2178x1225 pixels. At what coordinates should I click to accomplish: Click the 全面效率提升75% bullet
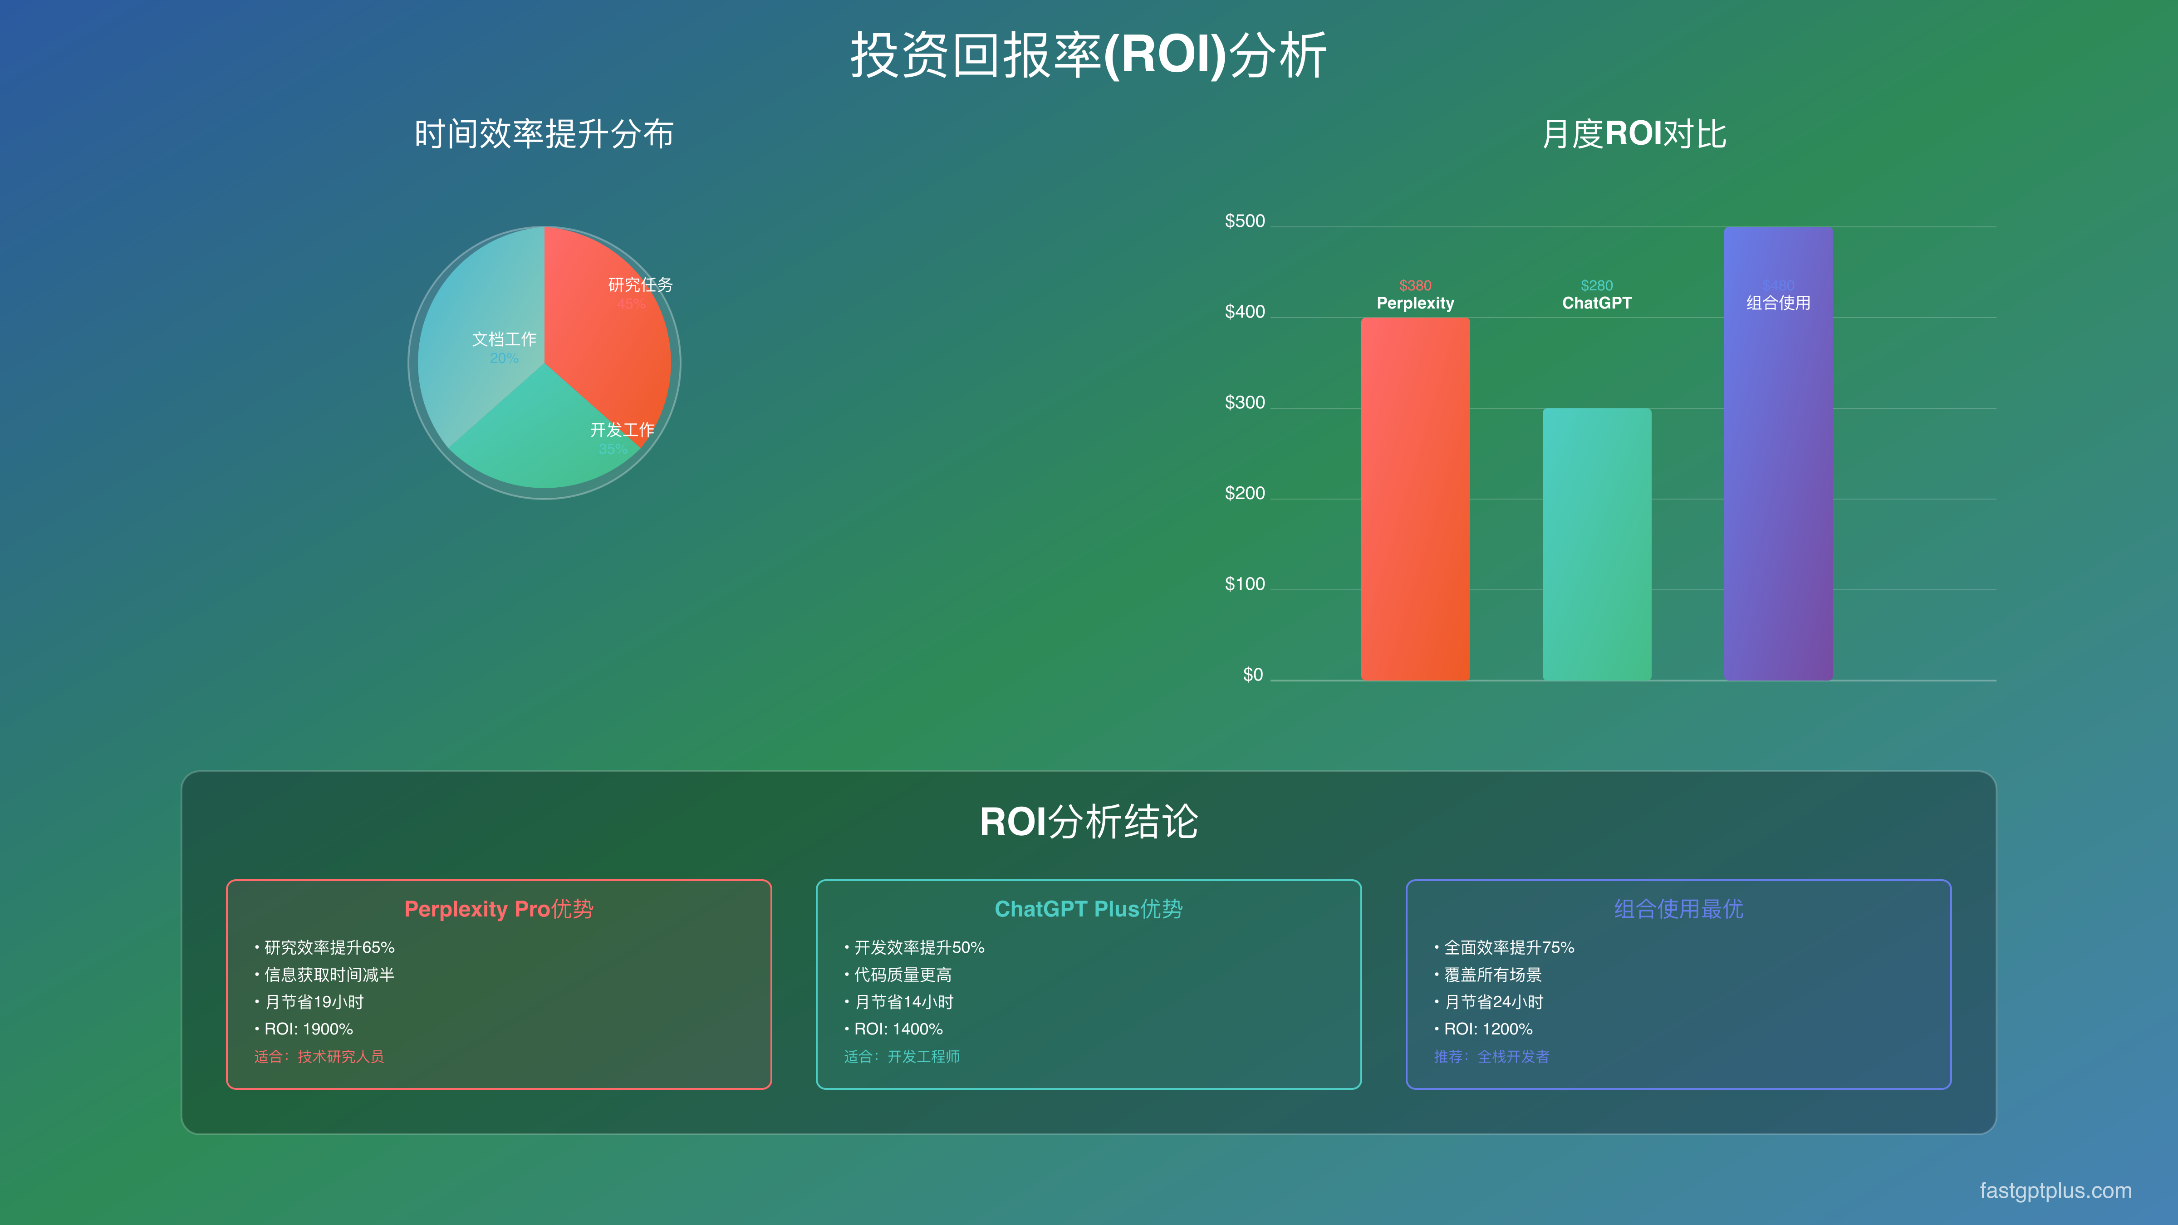(1504, 948)
